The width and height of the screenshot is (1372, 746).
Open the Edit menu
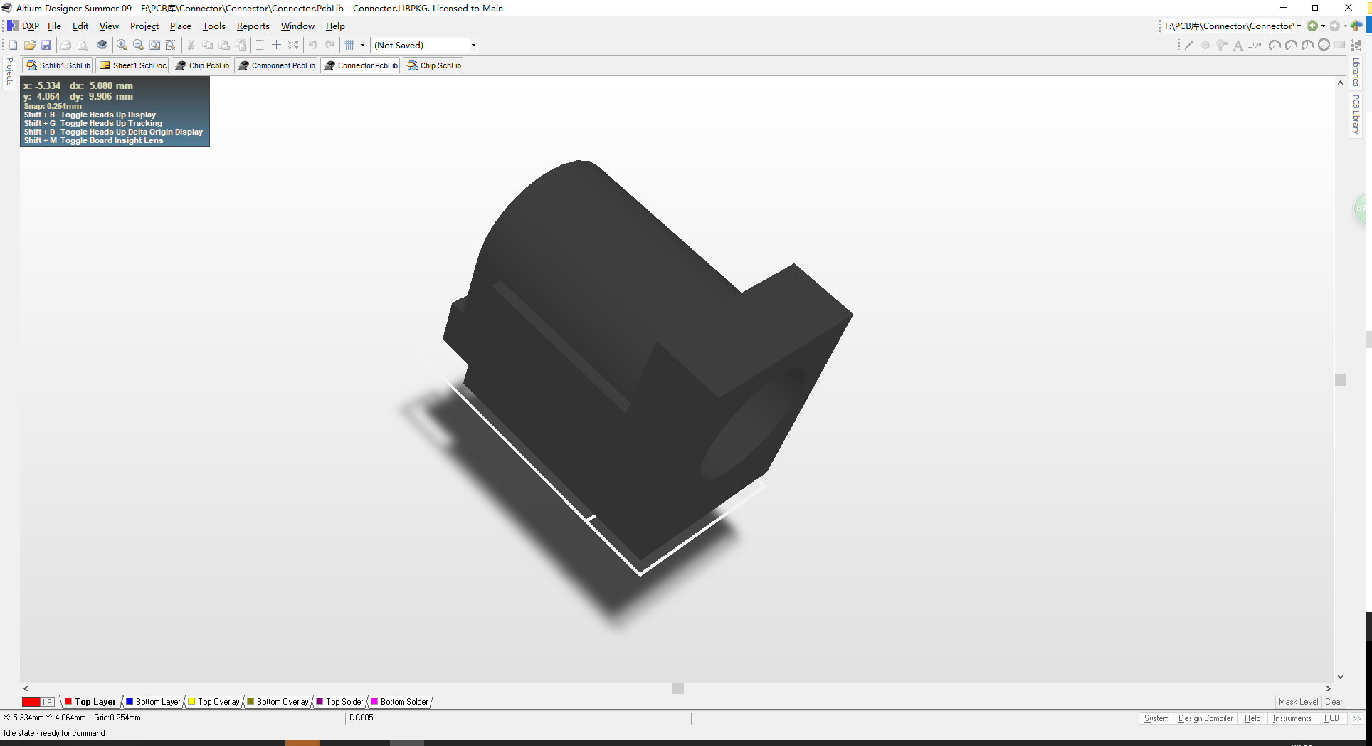[80, 26]
